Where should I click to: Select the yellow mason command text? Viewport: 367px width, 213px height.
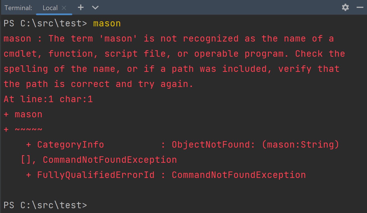[107, 23]
